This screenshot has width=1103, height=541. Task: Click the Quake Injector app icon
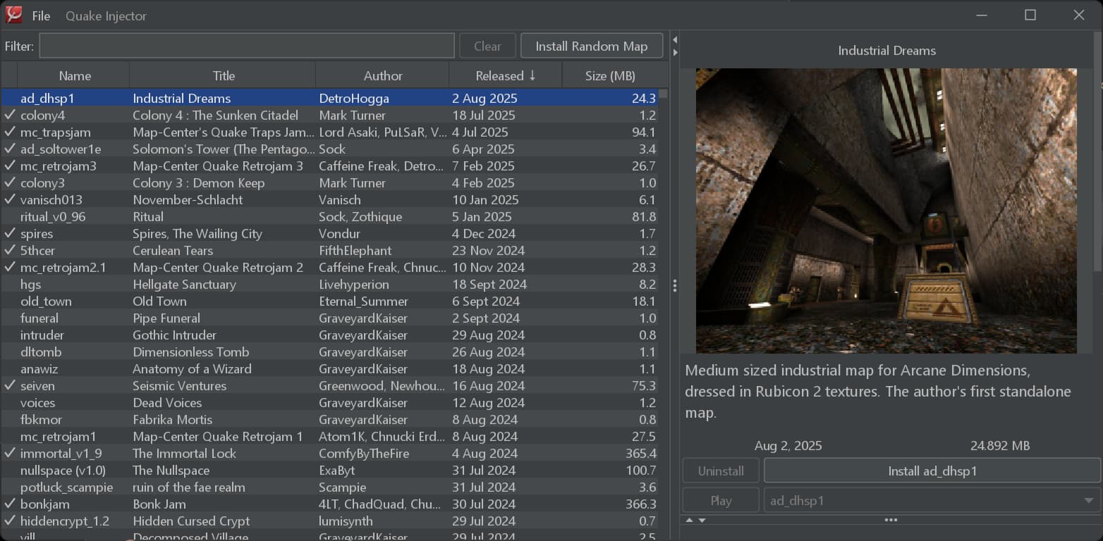point(14,15)
